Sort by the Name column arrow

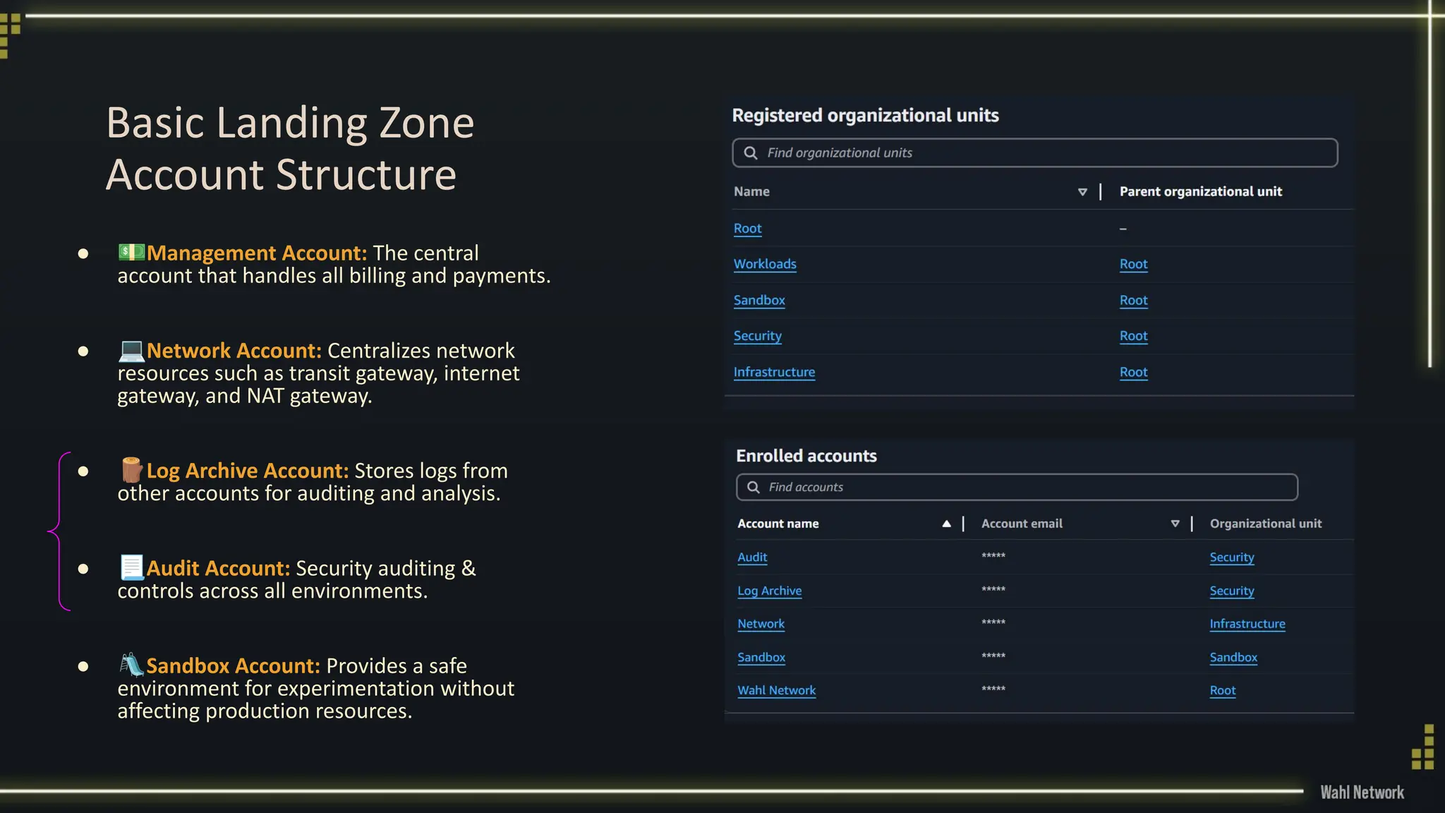click(x=1082, y=192)
